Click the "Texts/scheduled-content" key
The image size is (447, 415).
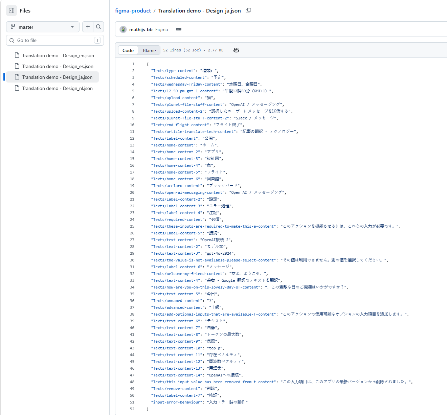point(180,77)
